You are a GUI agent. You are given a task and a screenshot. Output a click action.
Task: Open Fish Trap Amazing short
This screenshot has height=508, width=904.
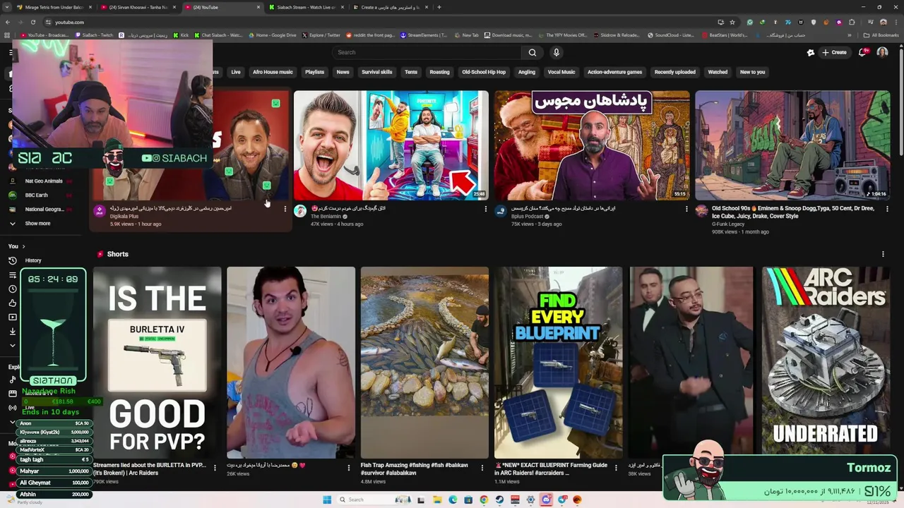424,363
